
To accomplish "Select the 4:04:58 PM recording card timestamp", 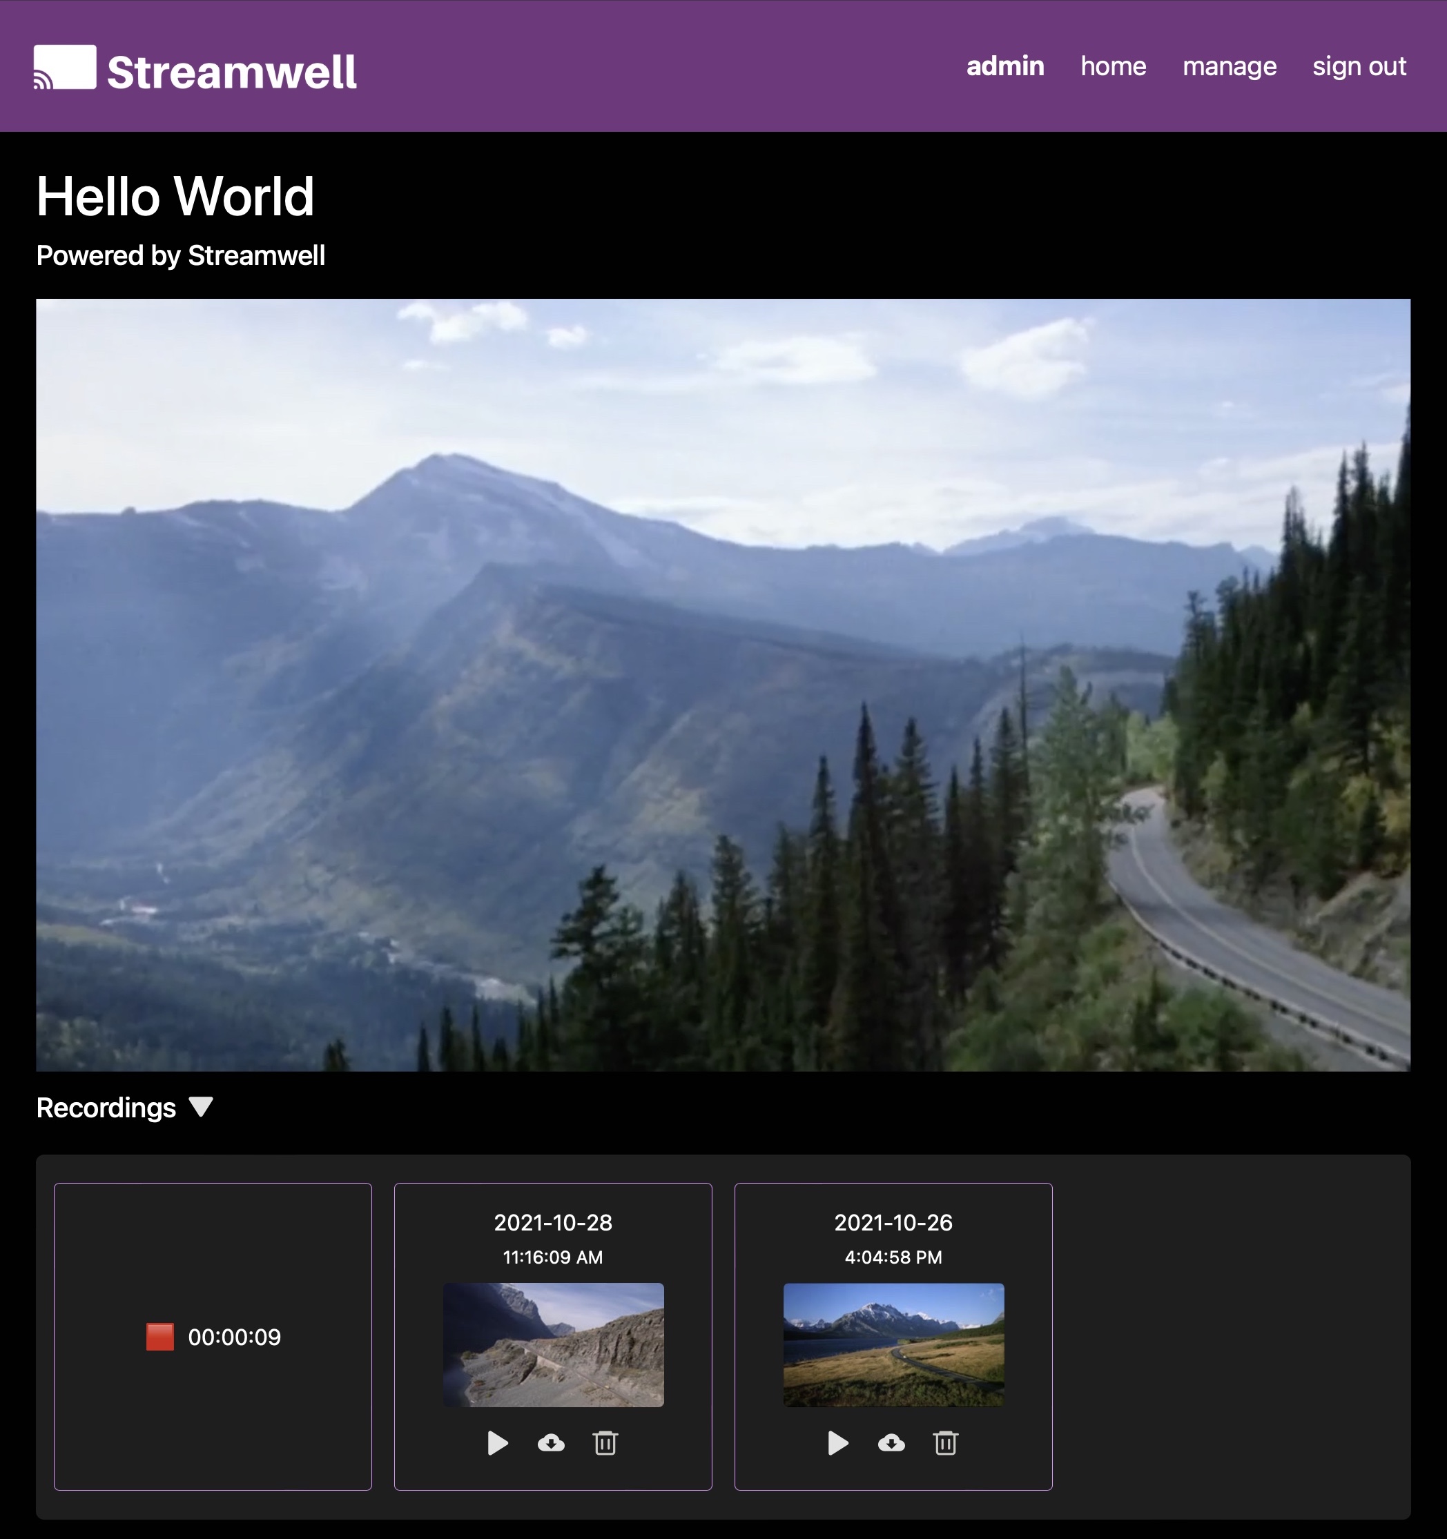I will pos(893,1257).
